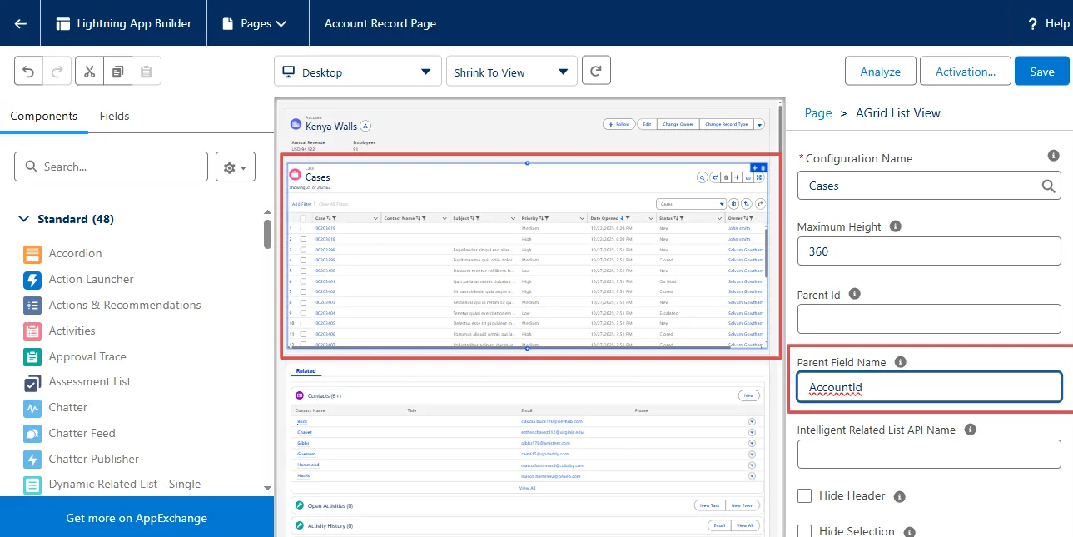The width and height of the screenshot is (1073, 537).
Task: Click the Approval Trace component icon
Action: (x=32, y=357)
